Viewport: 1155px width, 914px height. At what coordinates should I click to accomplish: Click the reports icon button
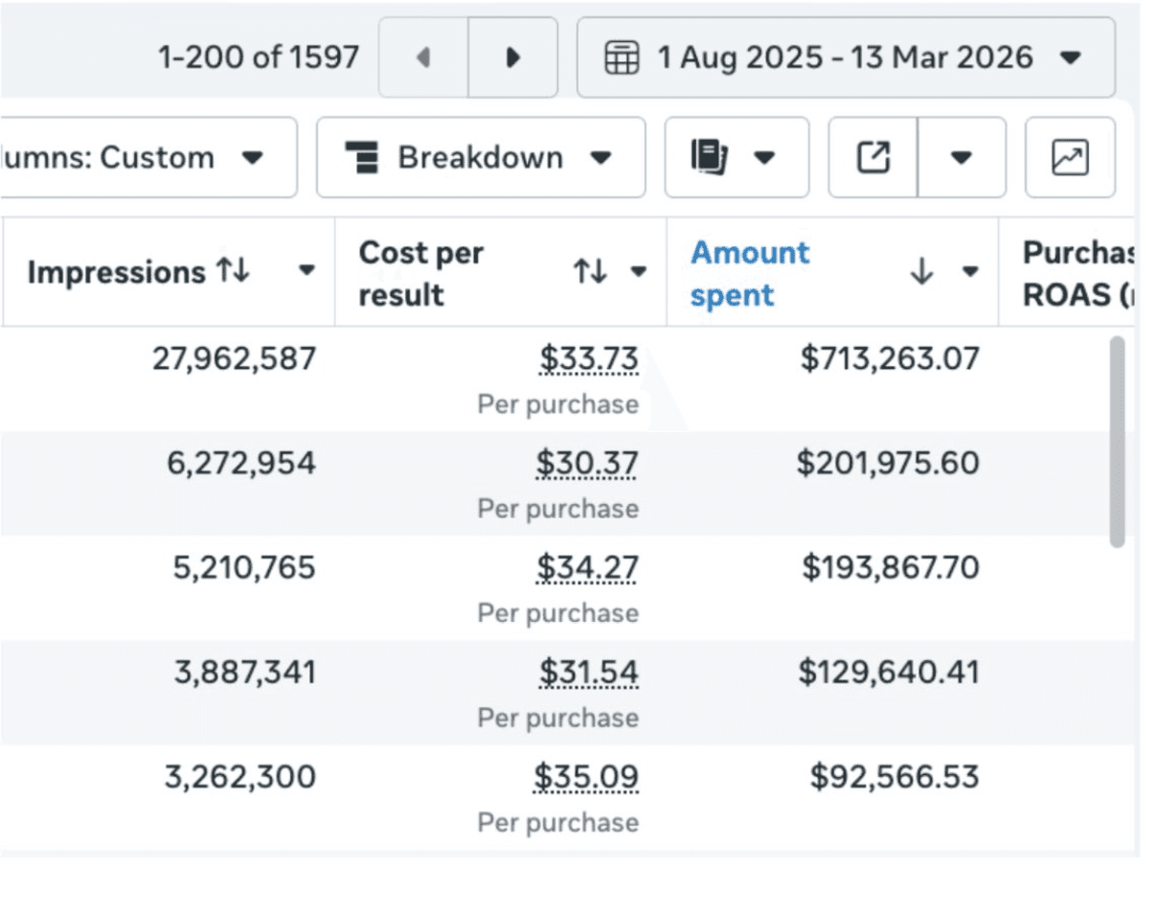[736, 157]
